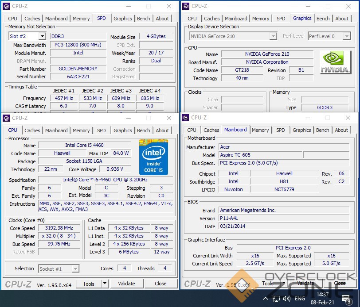Click CPU-Z title bar icon of Processor window
This screenshot has height=307, width=360.
click(x=6, y=118)
